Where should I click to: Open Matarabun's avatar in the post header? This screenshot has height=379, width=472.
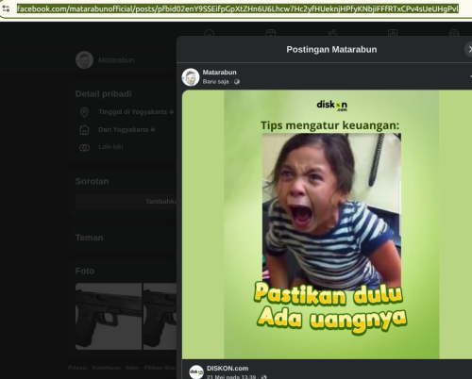(x=191, y=77)
